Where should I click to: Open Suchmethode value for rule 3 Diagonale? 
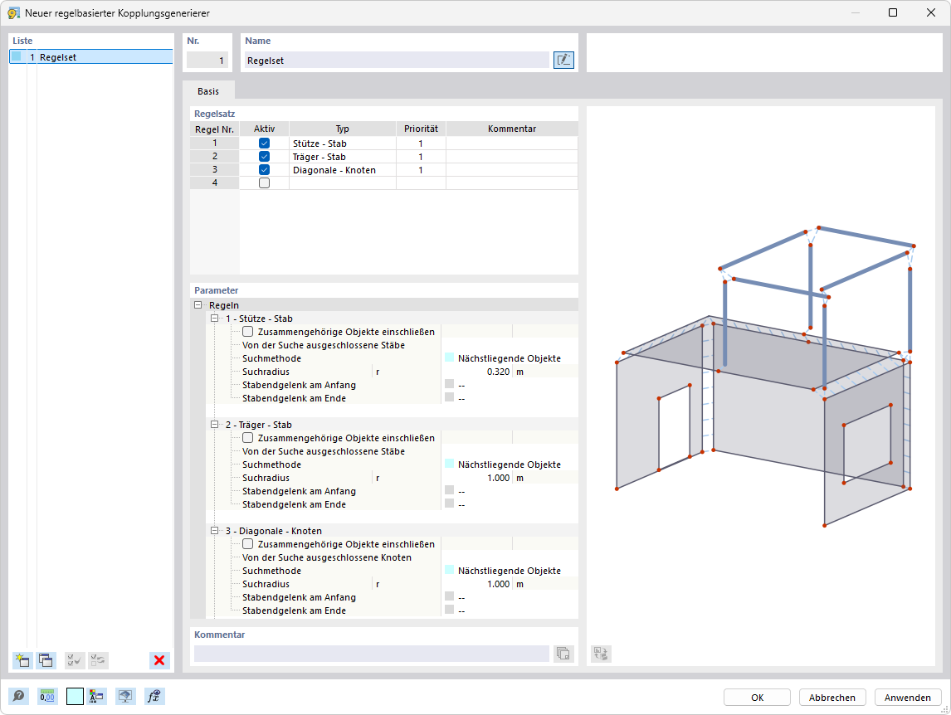tap(510, 571)
